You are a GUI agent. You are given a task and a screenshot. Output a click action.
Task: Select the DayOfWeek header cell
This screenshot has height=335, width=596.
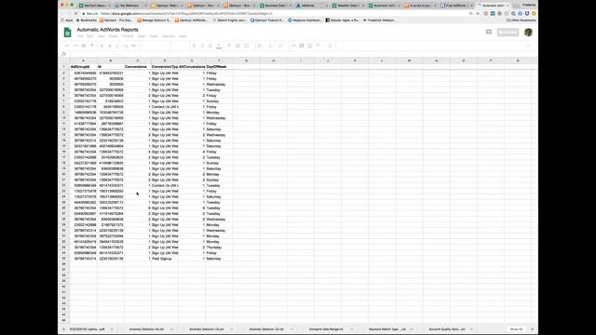tap(219, 66)
